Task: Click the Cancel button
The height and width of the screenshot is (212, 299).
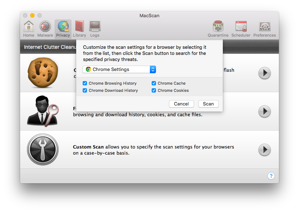Action: coord(181,104)
